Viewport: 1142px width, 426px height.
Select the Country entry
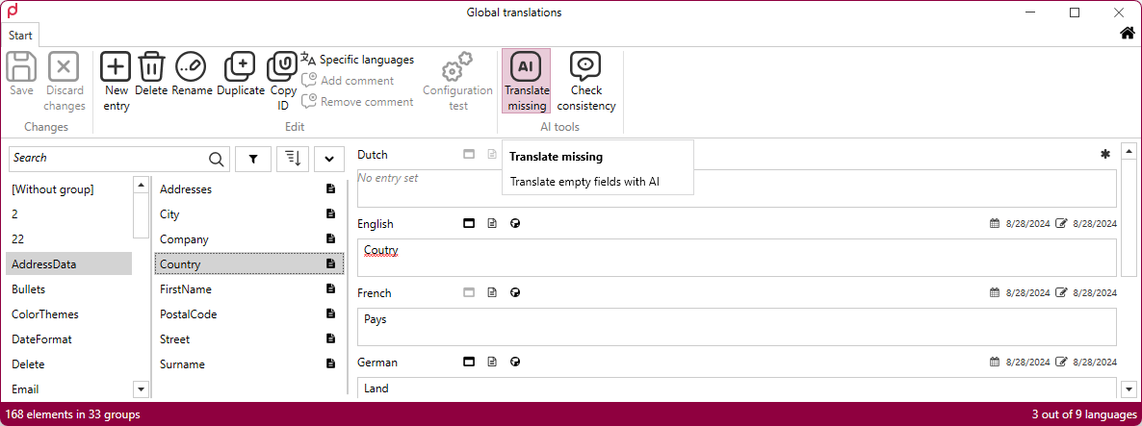pyautogui.click(x=249, y=264)
